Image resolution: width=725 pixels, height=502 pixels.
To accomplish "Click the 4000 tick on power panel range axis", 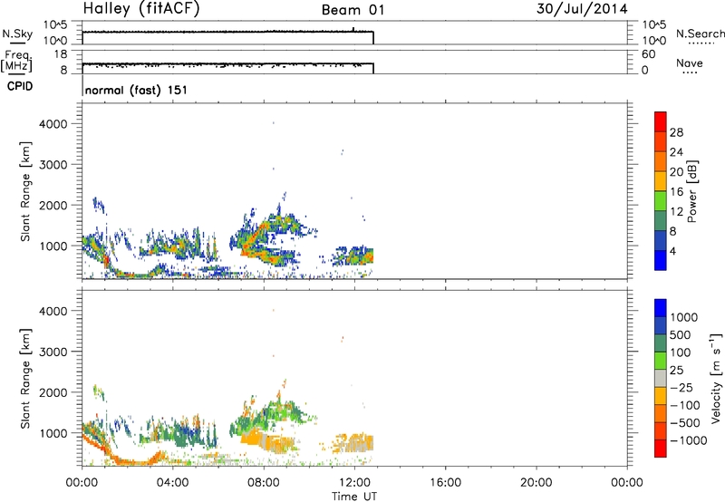I will [x=53, y=124].
